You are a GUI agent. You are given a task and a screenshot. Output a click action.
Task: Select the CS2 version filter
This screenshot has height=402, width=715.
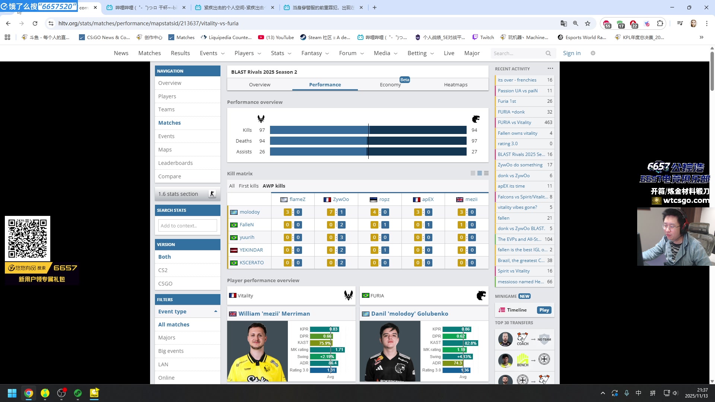pyautogui.click(x=163, y=270)
